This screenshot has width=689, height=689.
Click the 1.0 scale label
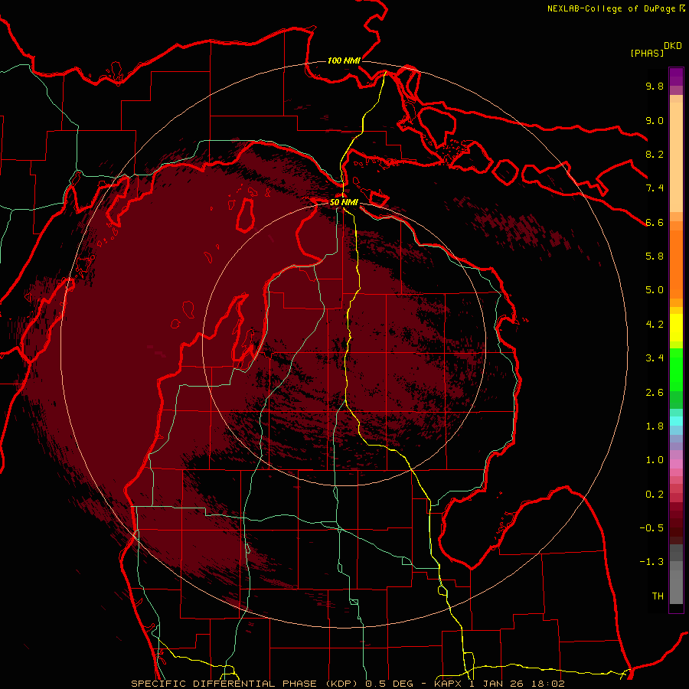coord(655,460)
